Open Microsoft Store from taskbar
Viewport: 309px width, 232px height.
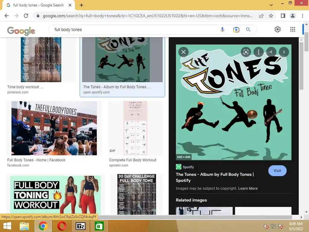point(99,226)
